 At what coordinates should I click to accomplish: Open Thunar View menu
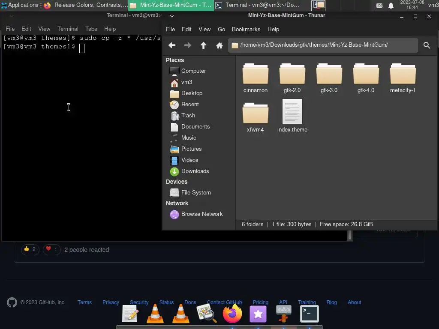[x=204, y=30]
